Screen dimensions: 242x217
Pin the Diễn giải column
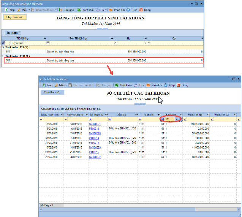(136, 115)
